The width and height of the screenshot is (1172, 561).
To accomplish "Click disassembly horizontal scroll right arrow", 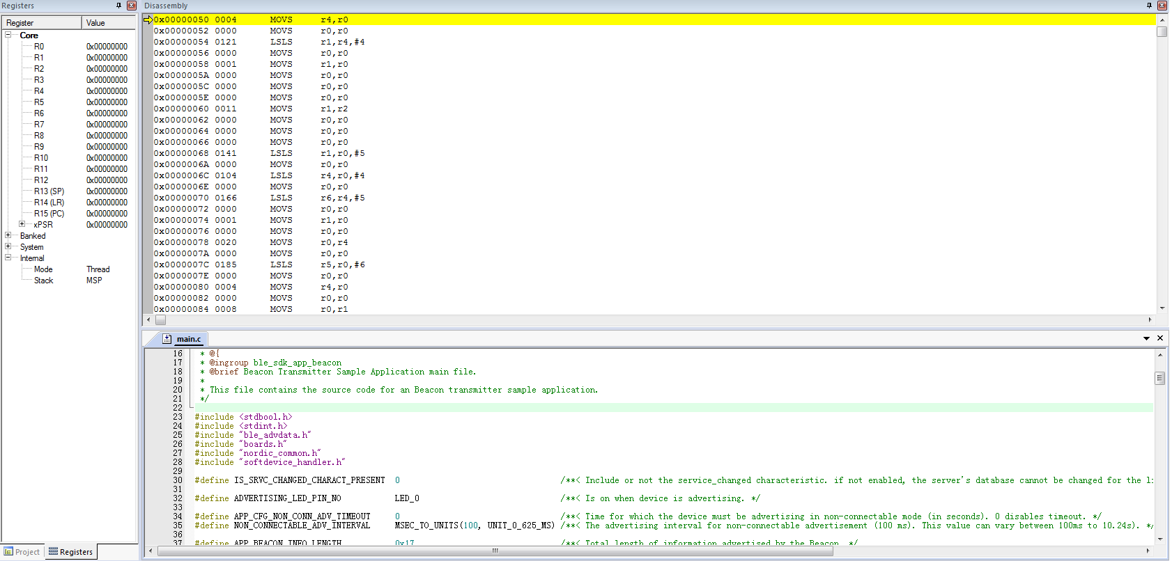I will pyautogui.click(x=1150, y=320).
